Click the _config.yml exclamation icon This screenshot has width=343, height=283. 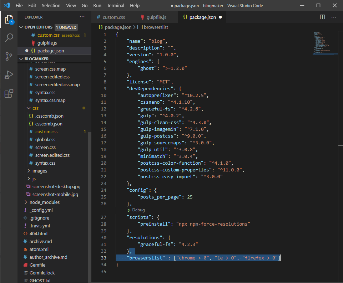coord(25,210)
